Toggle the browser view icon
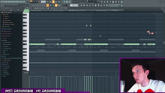This screenshot has width=165, height=93. (93, 5)
